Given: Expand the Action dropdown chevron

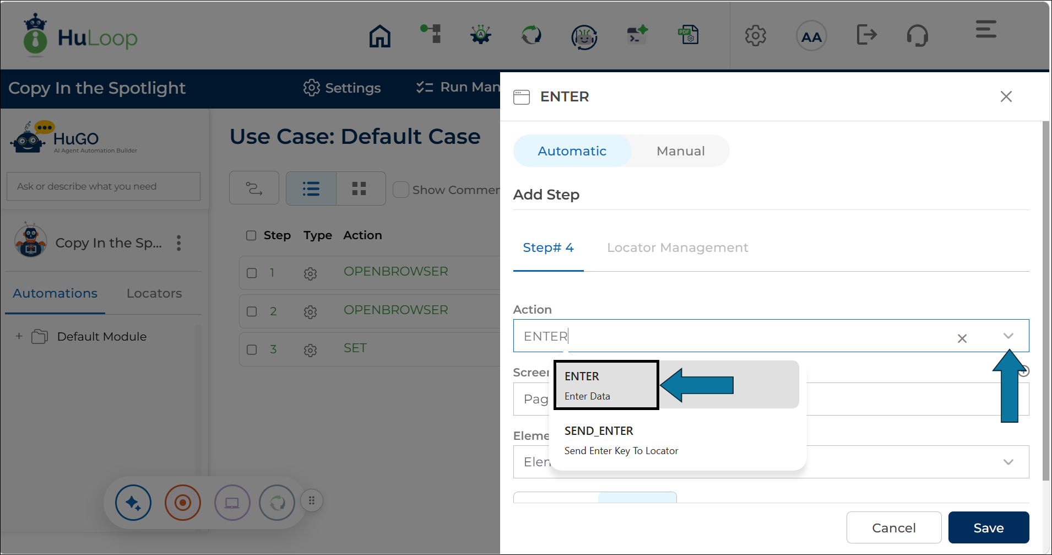Looking at the screenshot, I should point(1008,336).
